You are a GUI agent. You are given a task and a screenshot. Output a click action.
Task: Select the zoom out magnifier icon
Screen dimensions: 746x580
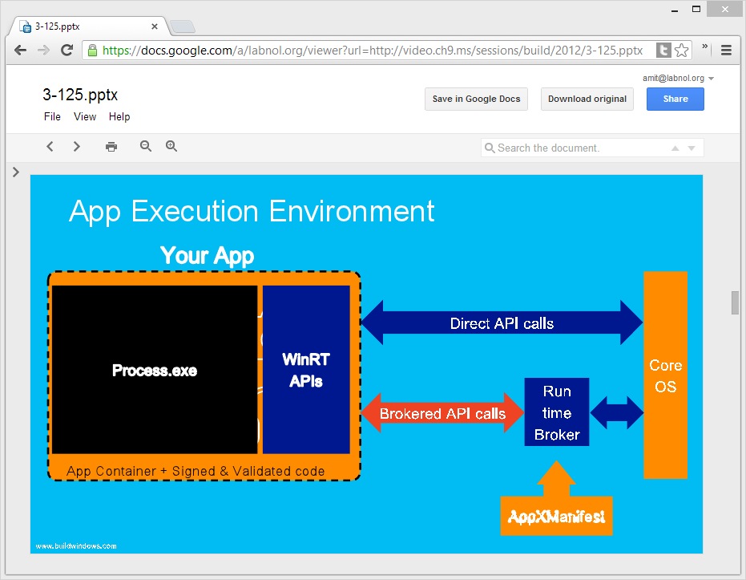pyautogui.click(x=145, y=146)
